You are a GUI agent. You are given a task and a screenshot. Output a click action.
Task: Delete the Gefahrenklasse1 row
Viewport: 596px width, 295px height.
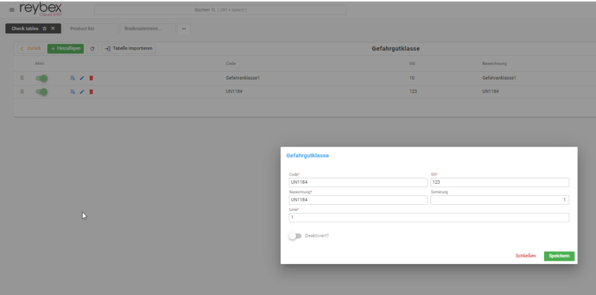(x=91, y=79)
